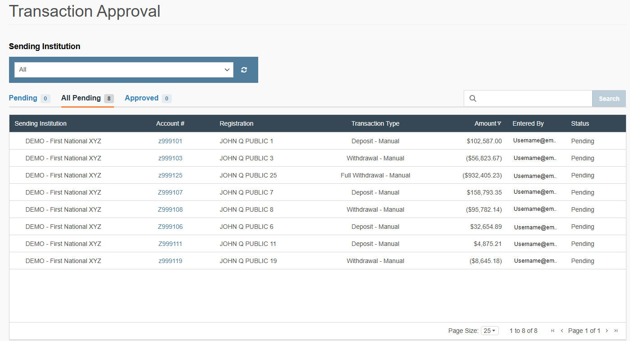Open account link z999101
Viewport: 630px width, 341px height.
point(170,141)
